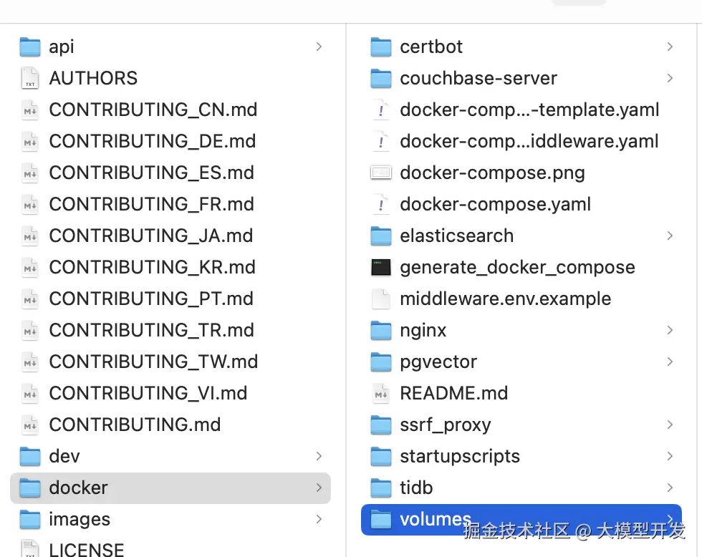Expand the couchbase-server folder chevron

670,79
